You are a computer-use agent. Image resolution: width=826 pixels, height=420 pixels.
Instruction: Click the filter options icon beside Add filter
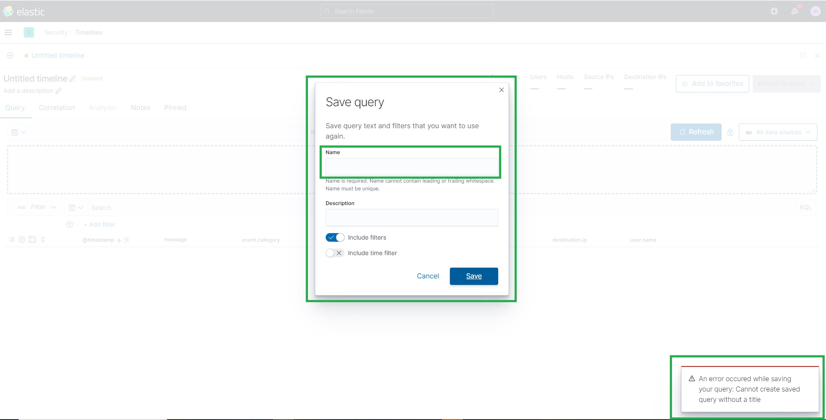pos(69,224)
